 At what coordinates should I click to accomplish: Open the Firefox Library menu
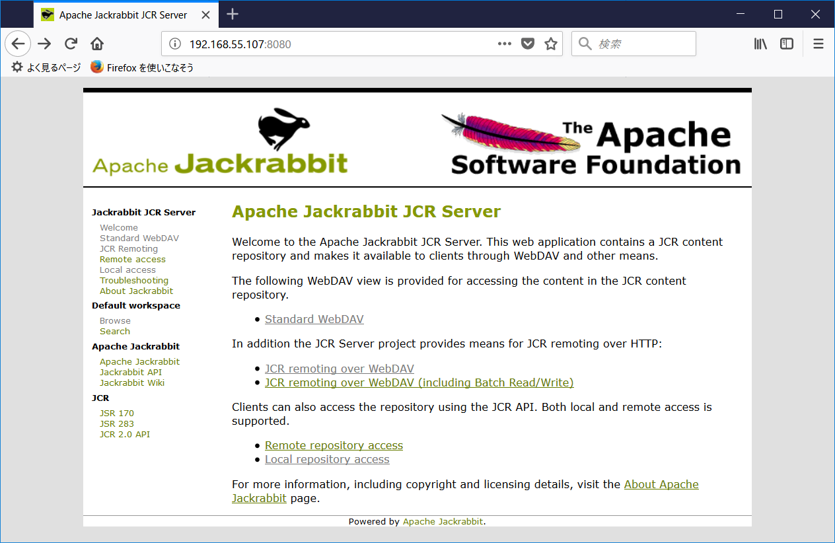point(760,44)
